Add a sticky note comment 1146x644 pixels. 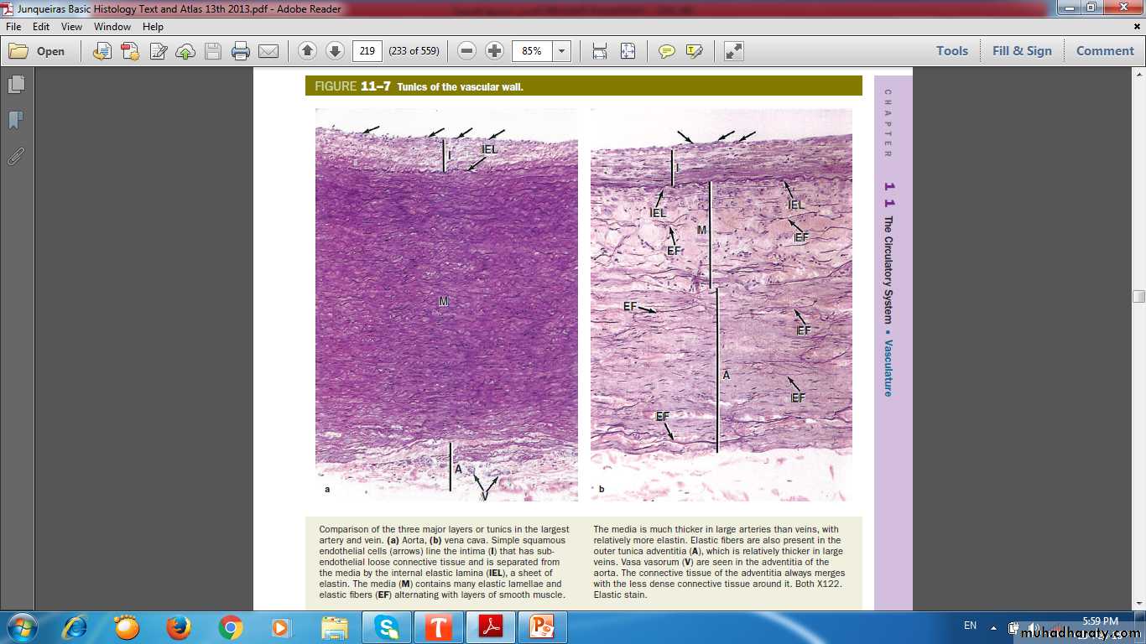point(667,51)
